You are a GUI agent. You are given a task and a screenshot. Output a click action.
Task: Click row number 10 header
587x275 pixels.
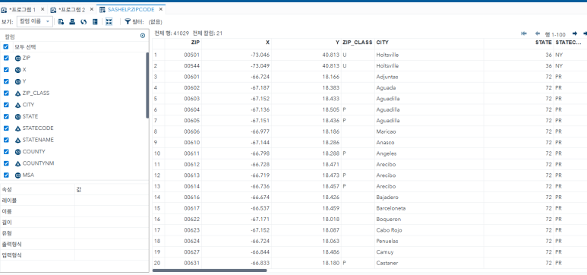pyautogui.click(x=159, y=153)
